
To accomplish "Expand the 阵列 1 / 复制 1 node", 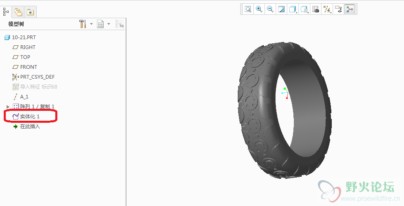I will [8, 106].
